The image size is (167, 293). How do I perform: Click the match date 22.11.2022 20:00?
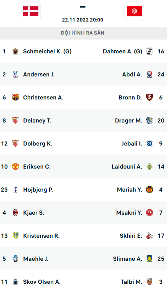(83, 20)
